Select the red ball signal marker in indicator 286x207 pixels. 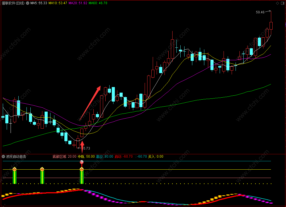(x=82, y=162)
